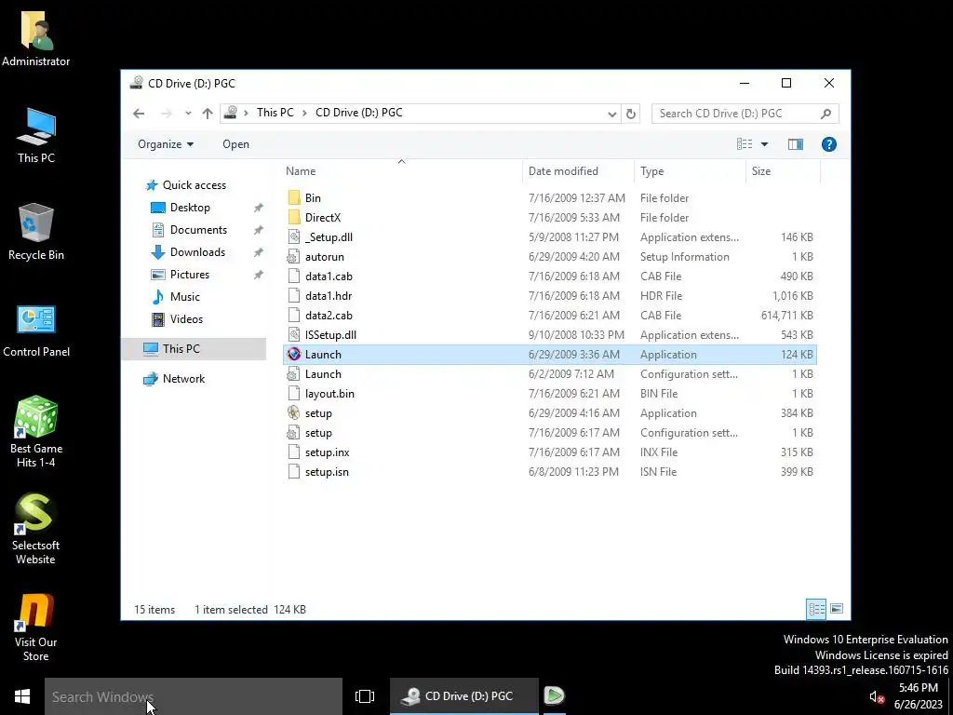This screenshot has height=715, width=953.
Task: Open the change view options dropdown
Action: pos(764,144)
